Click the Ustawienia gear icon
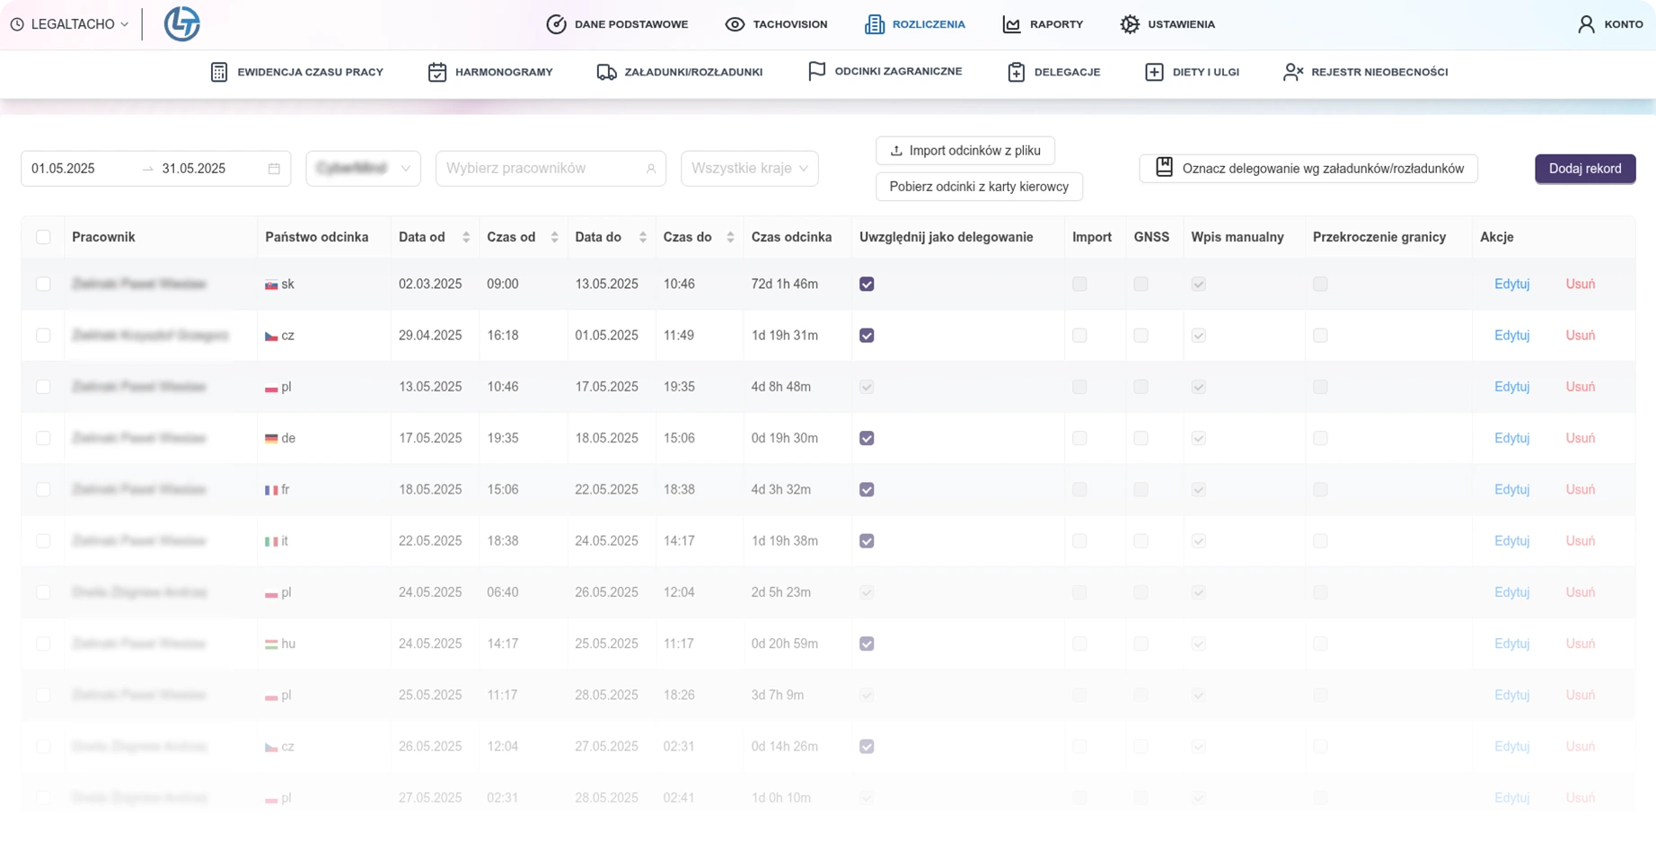 point(1129,24)
